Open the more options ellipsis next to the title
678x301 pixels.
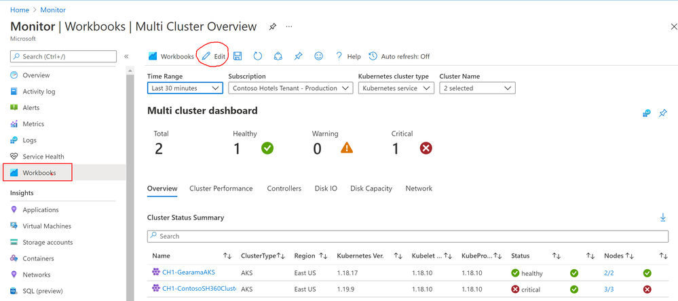click(x=289, y=26)
